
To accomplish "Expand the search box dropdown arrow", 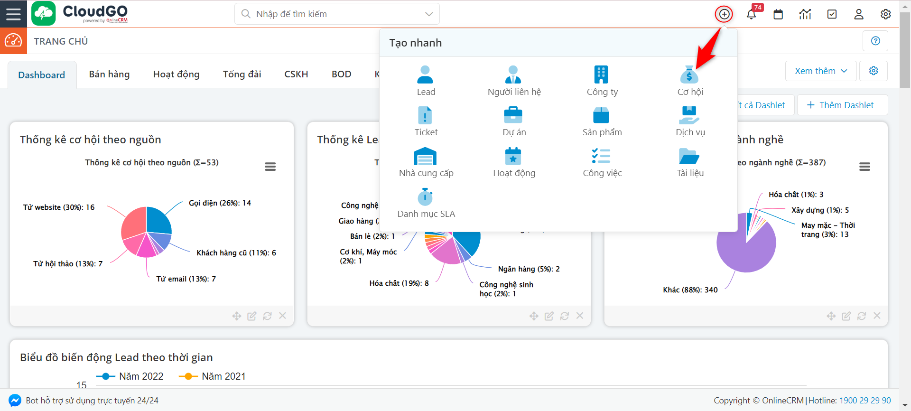I will click(x=429, y=14).
